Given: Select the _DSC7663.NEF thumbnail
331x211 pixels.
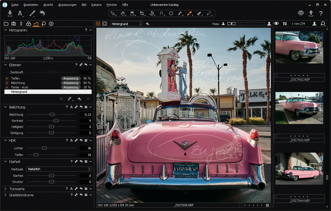Looking at the screenshot, I should tap(299, 108).
